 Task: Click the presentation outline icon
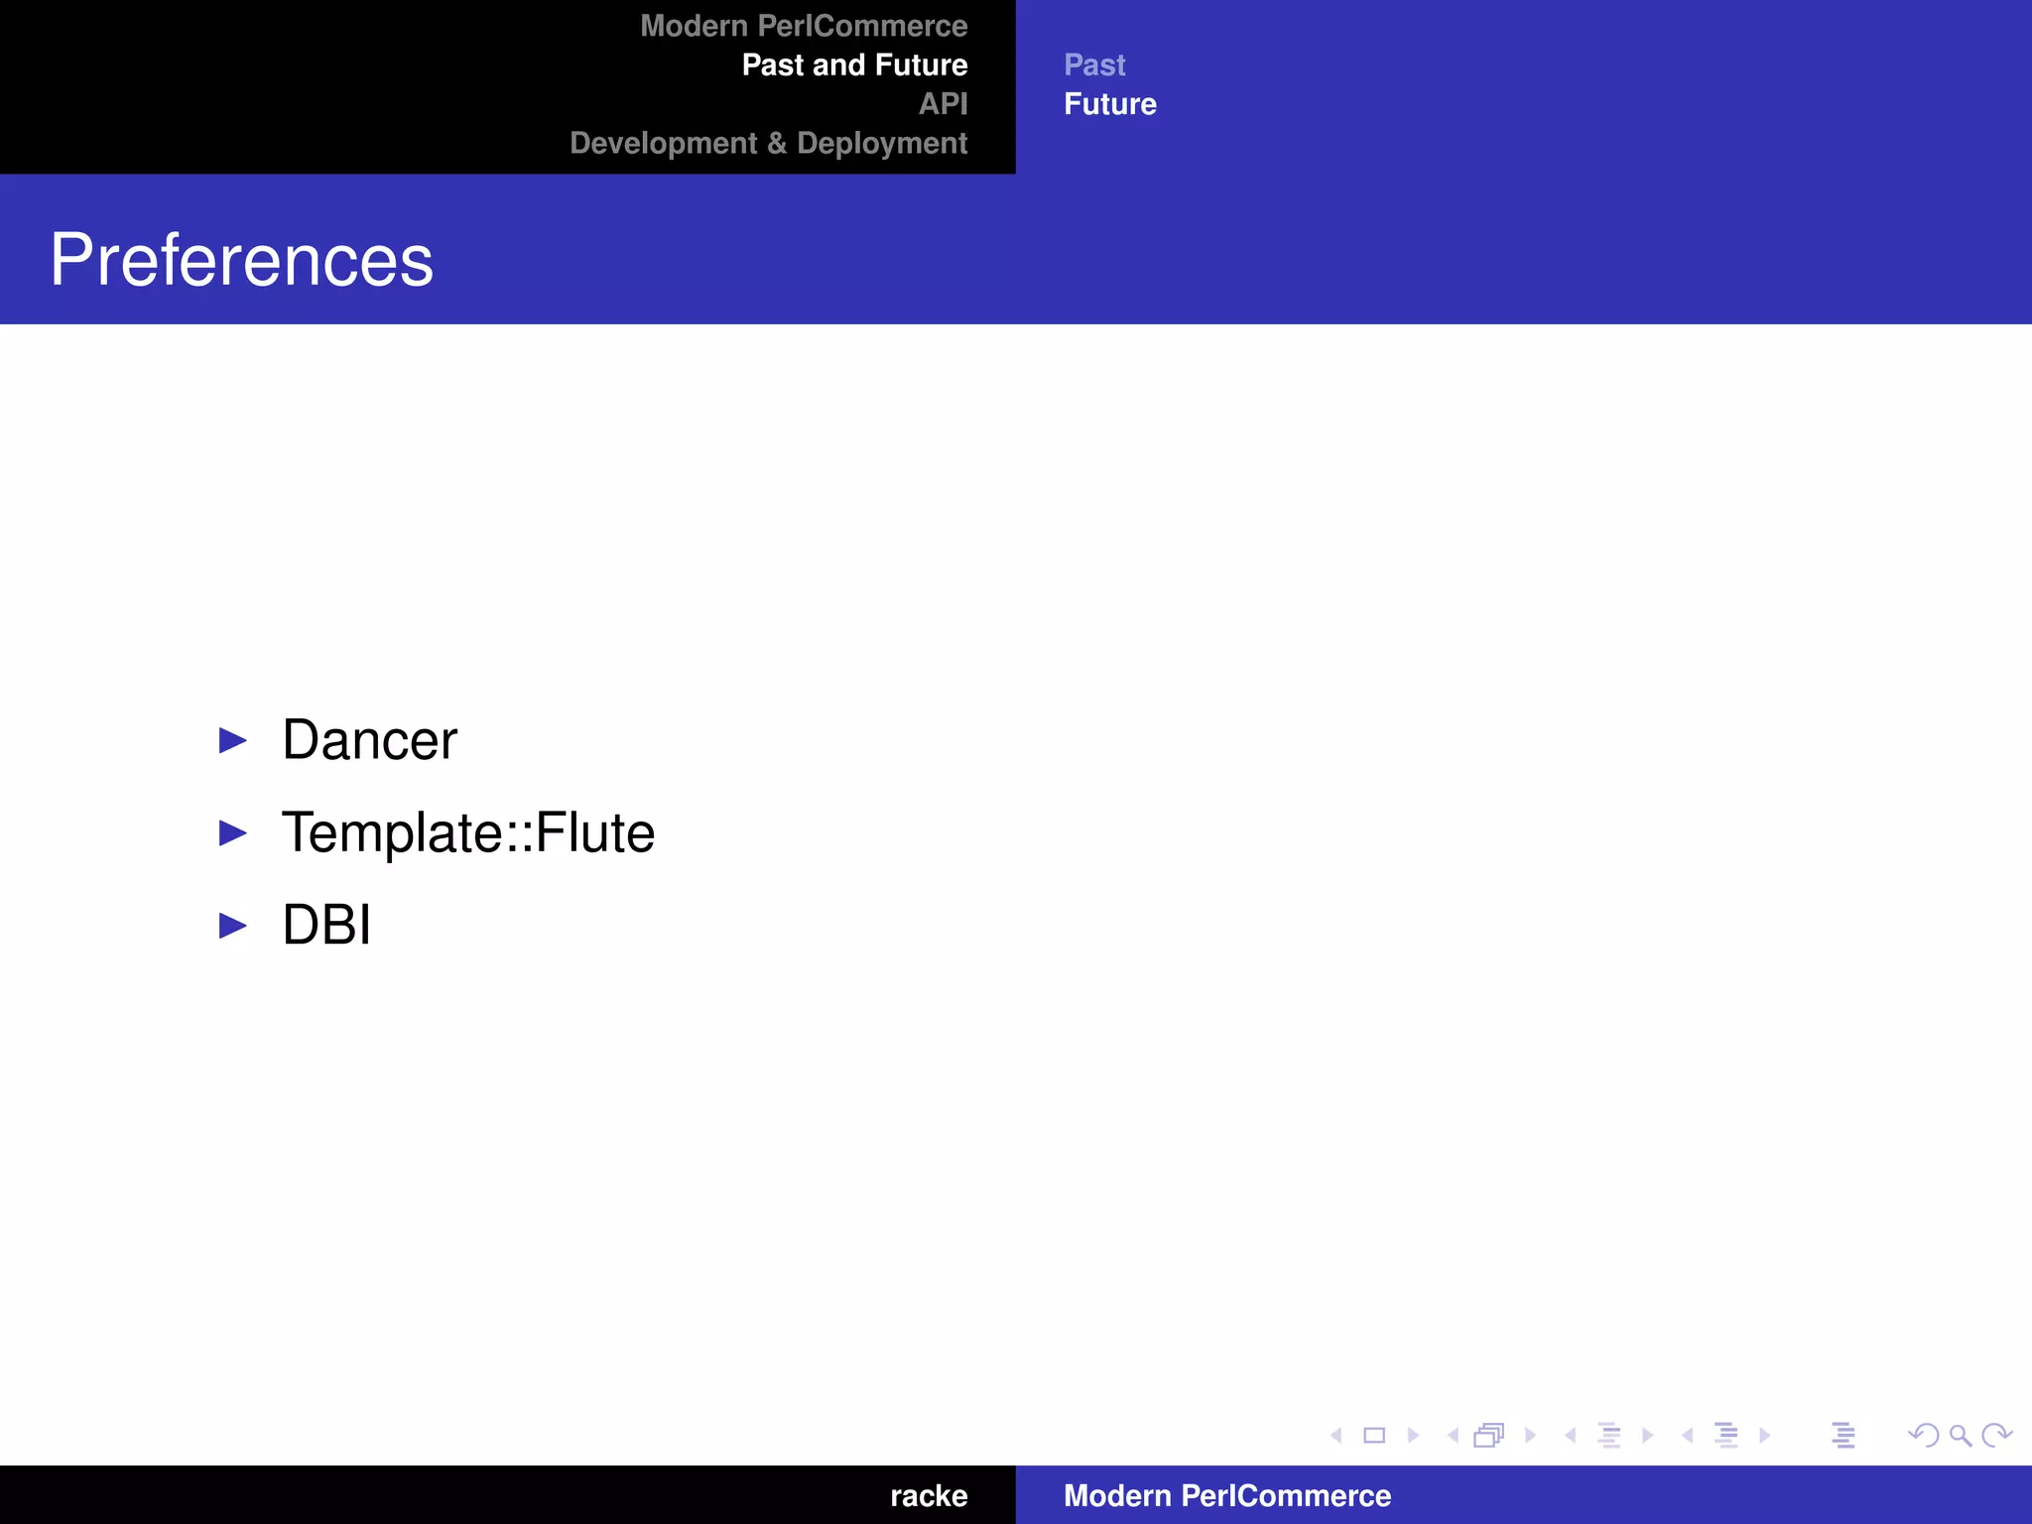[x=1843, y=1435]
